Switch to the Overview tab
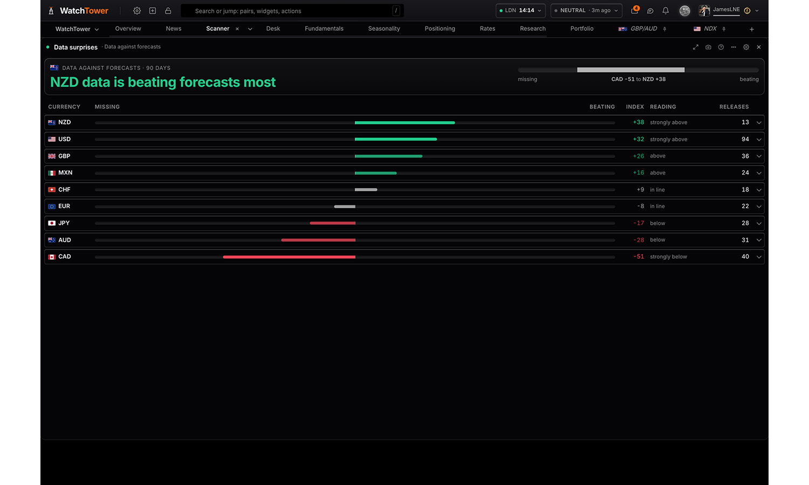This screenshot has width=809, height=485. [x=128, y=29]
